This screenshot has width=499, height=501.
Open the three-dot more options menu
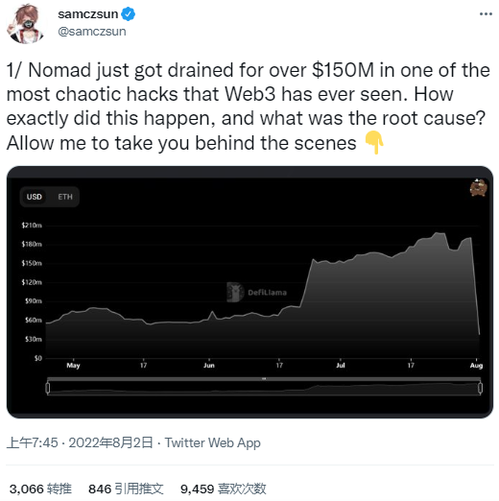tap(486, 14)
